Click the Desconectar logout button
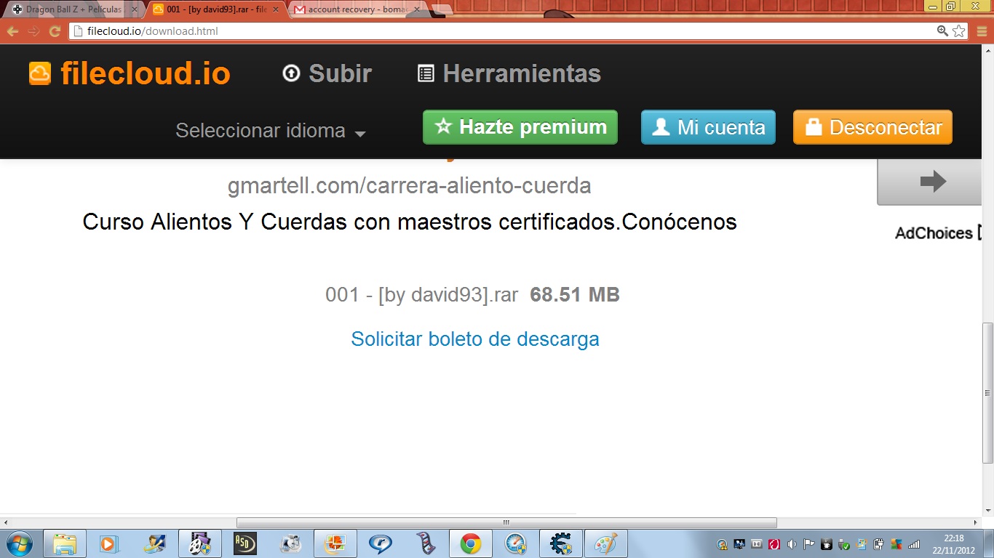The height and width of the screenshot is (558, 994). point(872,127)
